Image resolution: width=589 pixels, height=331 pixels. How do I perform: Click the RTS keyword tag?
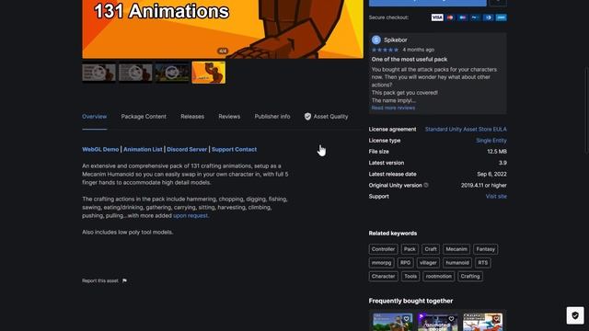pos(482,263)
